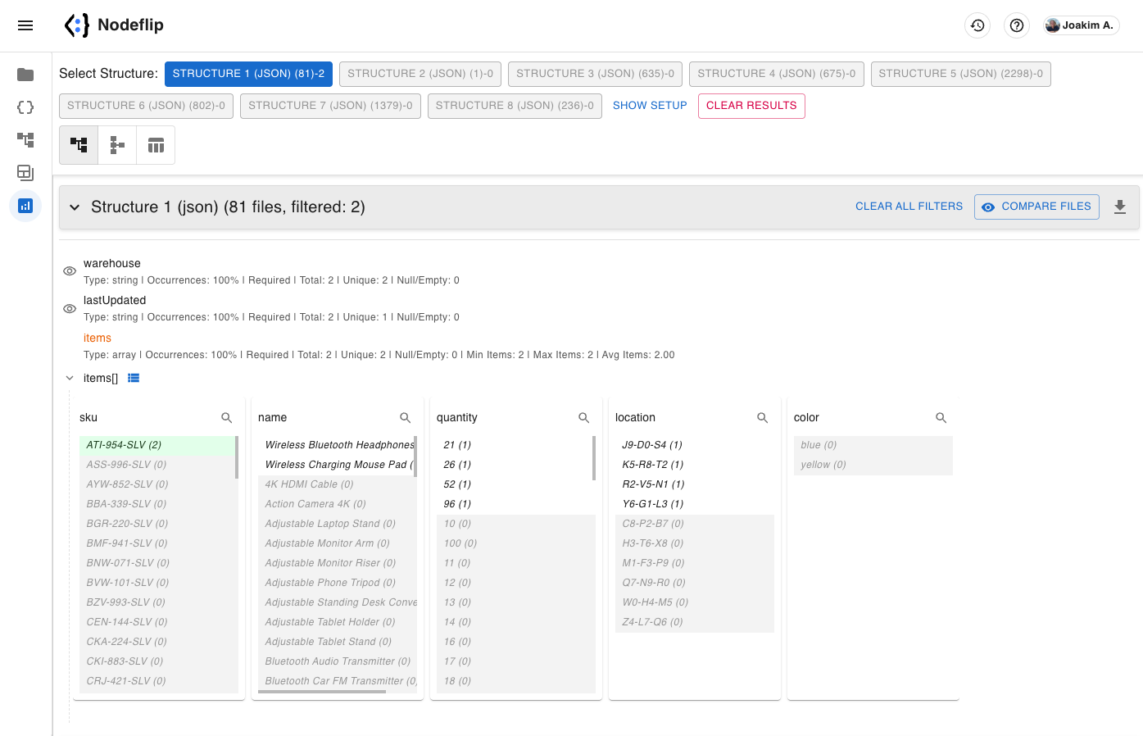Switch to Structure 3 (JSON) tab
This screenshot has width=1143, height=736.
click(595, 74)
